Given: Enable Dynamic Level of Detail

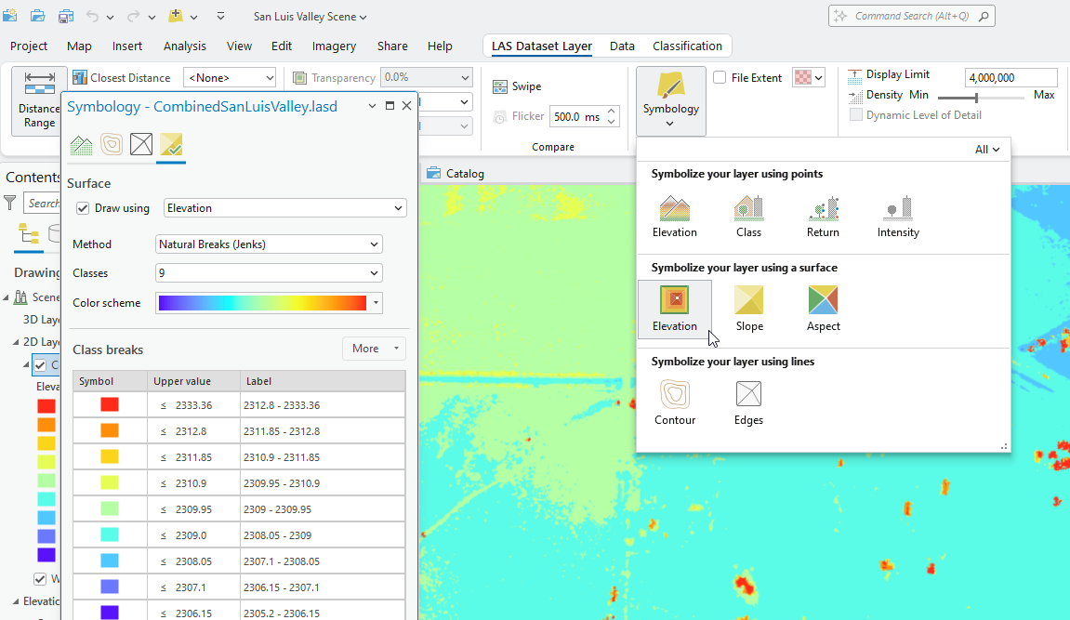Looking at the screenshot, I should 856,115.
